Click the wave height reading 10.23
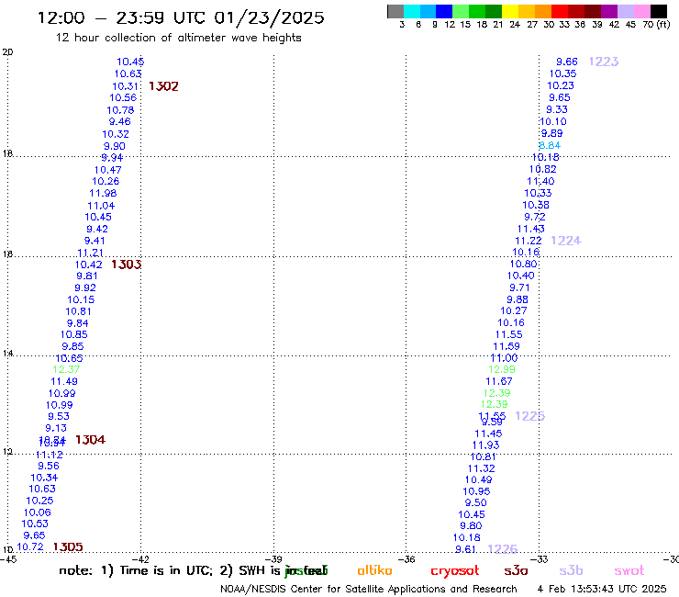This screenshot has width=679, height=597. coord(561,85)
